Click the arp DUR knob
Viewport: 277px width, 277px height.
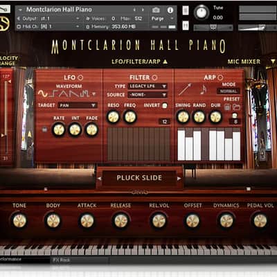(x=215, y=117)
